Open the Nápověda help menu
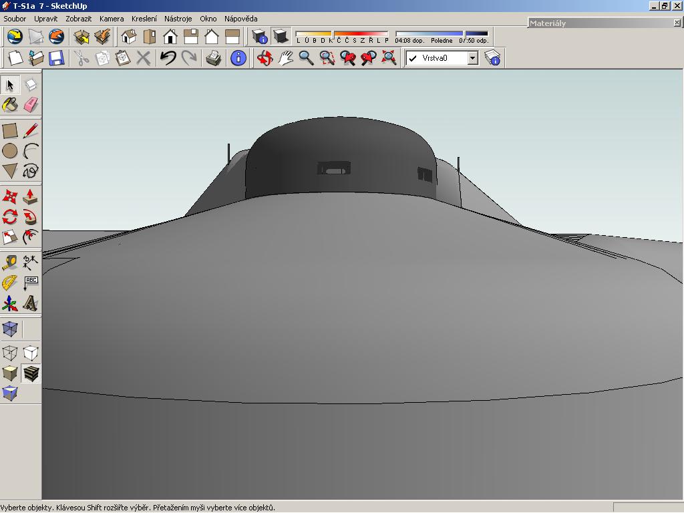The height and width of the screenshot is (513, 684). tap(240, 19)
